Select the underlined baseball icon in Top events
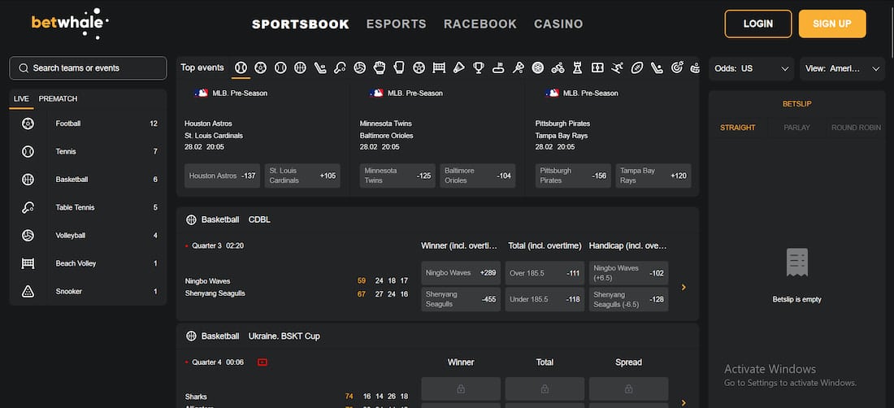894x408 pixels. 241,67
